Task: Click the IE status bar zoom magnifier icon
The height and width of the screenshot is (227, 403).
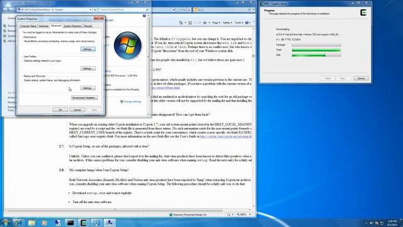Action: click(x=238, y=214)
